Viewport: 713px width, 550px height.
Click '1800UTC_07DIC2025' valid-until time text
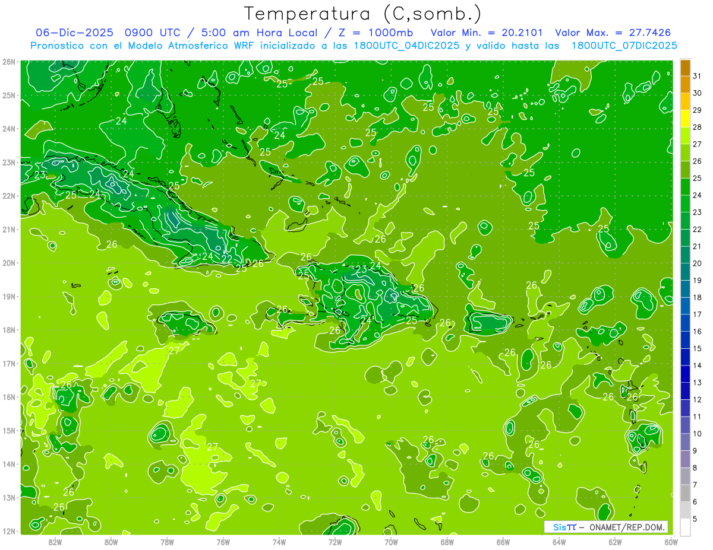[x=624, y=45]
